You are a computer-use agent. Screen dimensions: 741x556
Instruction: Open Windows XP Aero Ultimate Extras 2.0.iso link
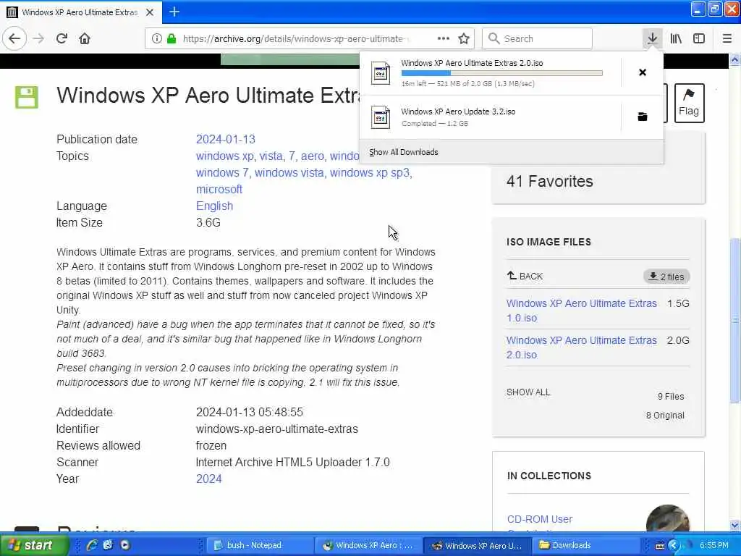(x=581, y=347)
